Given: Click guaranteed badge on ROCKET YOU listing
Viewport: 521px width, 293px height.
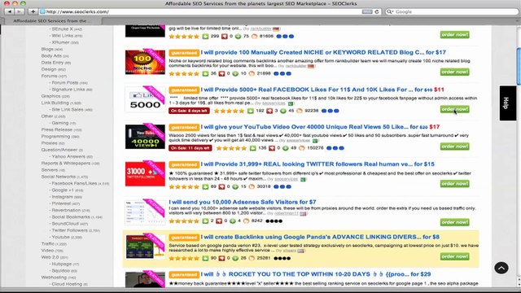Looking at the screenshot, I should [x=184, y=275].
